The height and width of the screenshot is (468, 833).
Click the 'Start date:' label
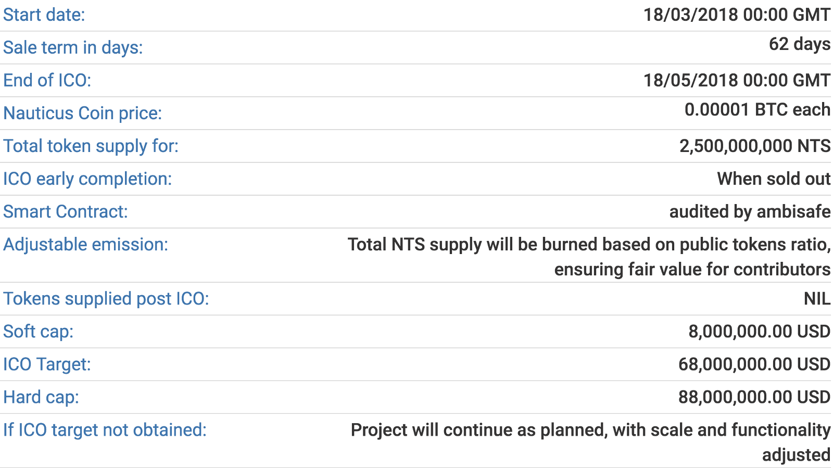(x=44, y=15)
